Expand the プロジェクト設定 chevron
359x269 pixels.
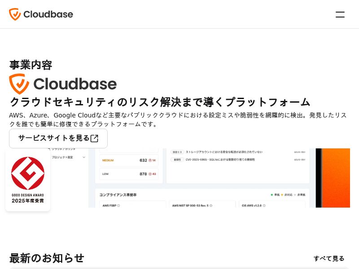(84, 157)
